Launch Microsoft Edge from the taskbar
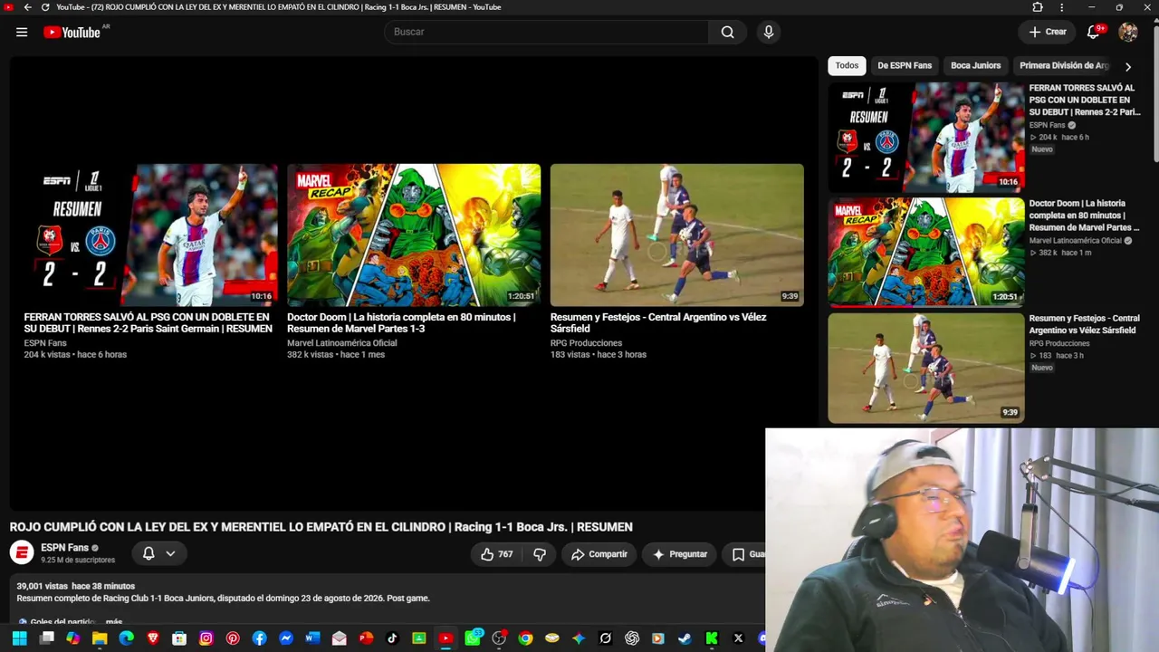1159x652 pixels. [x=126, y=638]
